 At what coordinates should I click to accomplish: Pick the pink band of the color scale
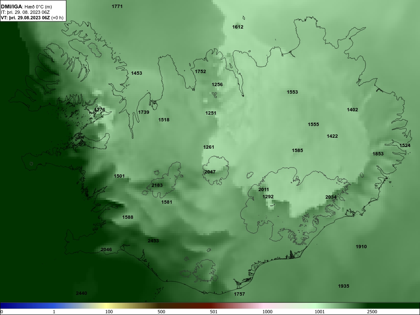pyautogui.click(x=264, y=306)
